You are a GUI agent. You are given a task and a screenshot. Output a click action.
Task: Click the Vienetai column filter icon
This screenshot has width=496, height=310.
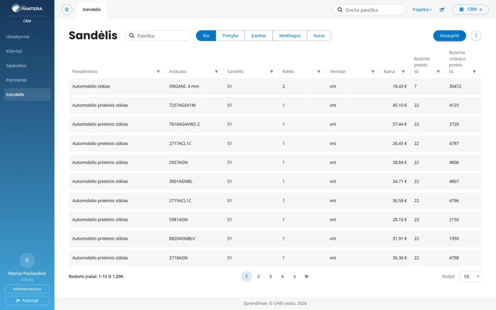pyautogui.click(x=373, y=72)
